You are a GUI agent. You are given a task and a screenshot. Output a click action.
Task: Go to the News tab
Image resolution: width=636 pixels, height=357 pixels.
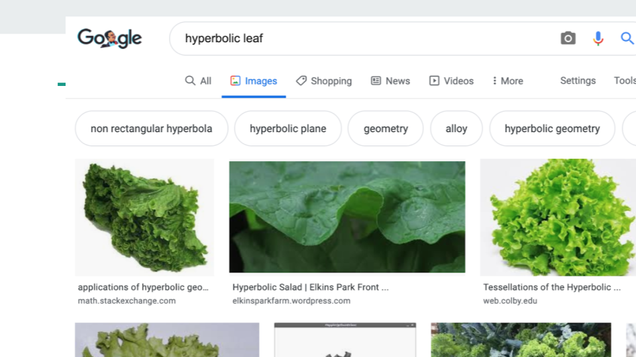click(390, 81)
